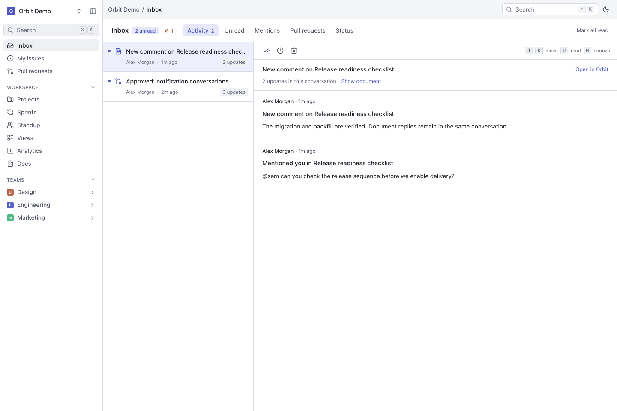Expand the Design team
This screenshot has width=617, height=411.
click(93, 192)
